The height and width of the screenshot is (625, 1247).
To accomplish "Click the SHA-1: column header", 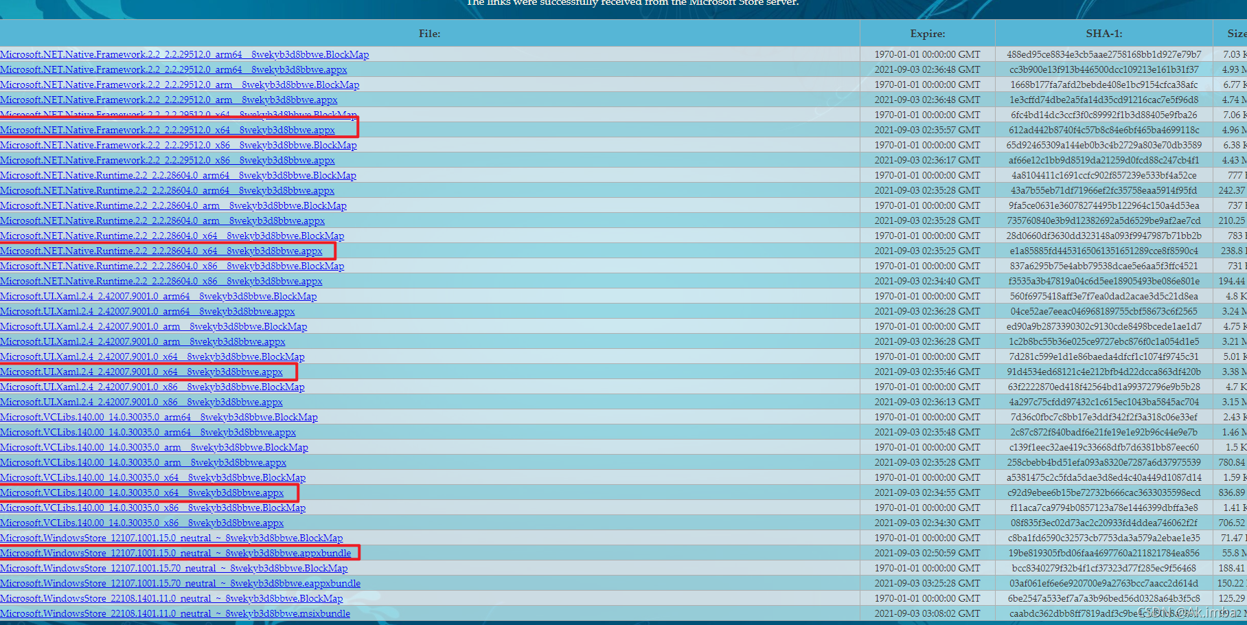I will tap(1104, 34).
